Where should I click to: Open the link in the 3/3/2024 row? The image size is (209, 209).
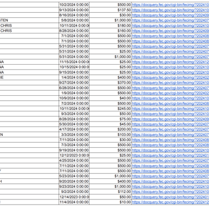(171, 134)
